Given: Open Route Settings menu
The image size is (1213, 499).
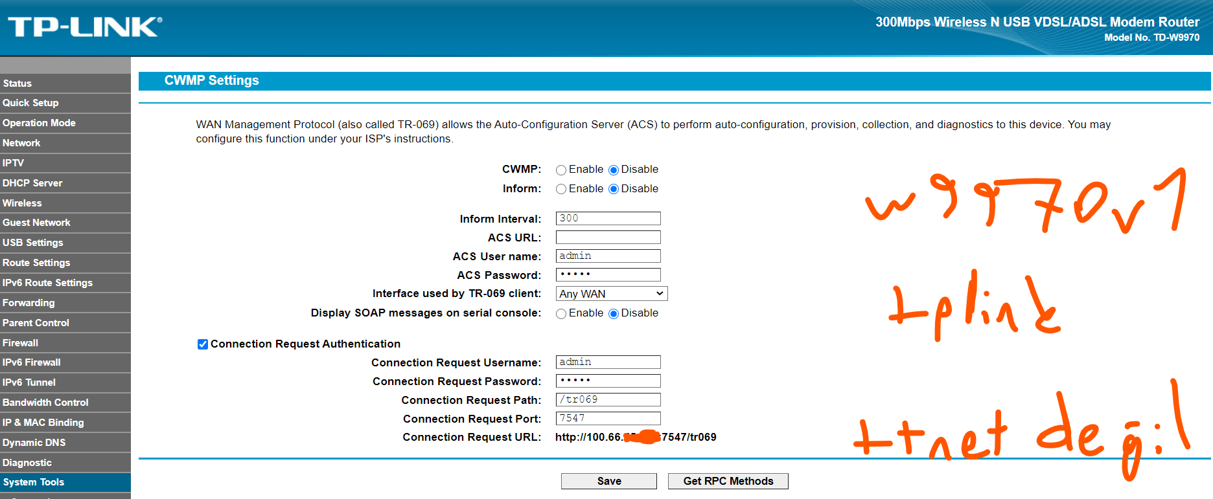Looking at the screenshot, I should (x=65, y=263).
